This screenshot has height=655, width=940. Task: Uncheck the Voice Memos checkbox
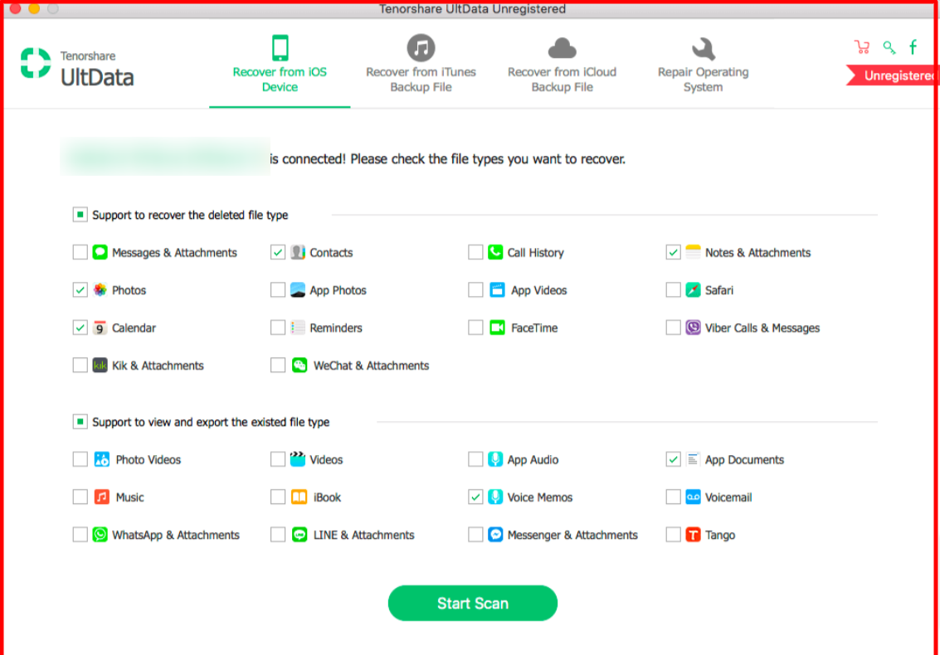[x=475, y=497]
